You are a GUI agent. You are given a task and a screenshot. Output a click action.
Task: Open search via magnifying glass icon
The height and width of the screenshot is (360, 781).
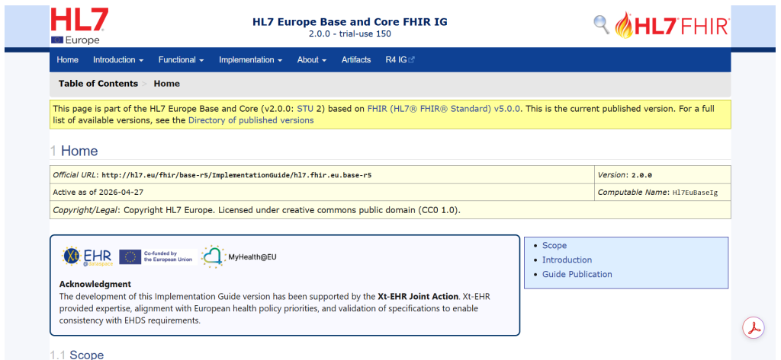pyautogui.click(x=602, y=24)
